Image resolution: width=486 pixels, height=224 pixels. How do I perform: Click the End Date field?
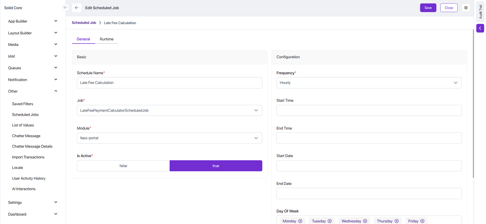[x=369, y=193]
